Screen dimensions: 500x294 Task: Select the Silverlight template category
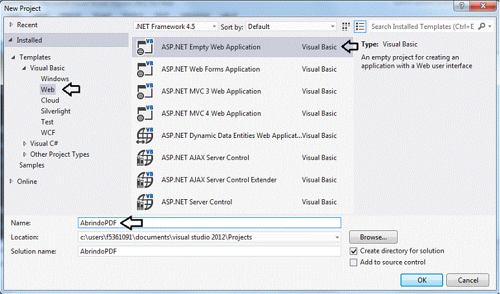pyautogui.click(x=56, y=112)
